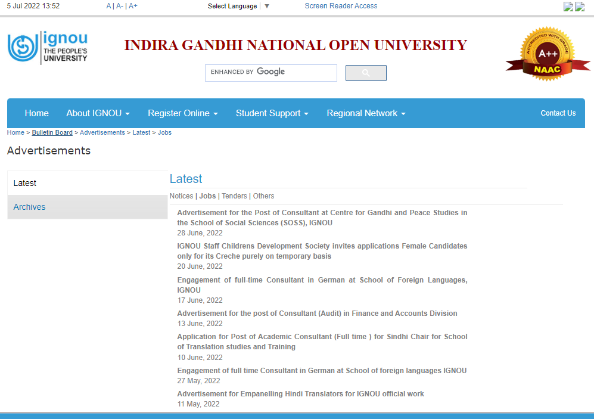
Task: Click the first broken image icon top right
Action: (x=568, y=6)
